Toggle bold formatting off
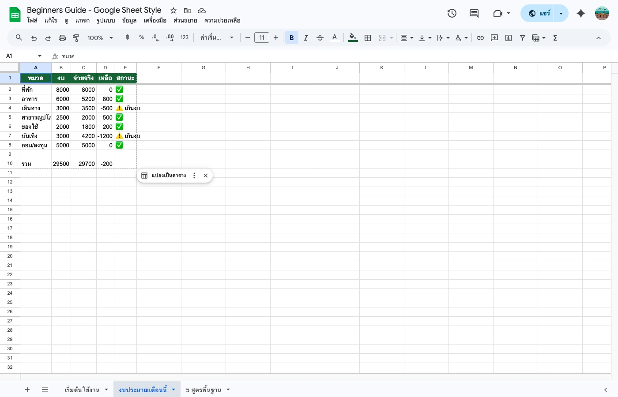Screen dimensions: 618x397 (292, 37)
